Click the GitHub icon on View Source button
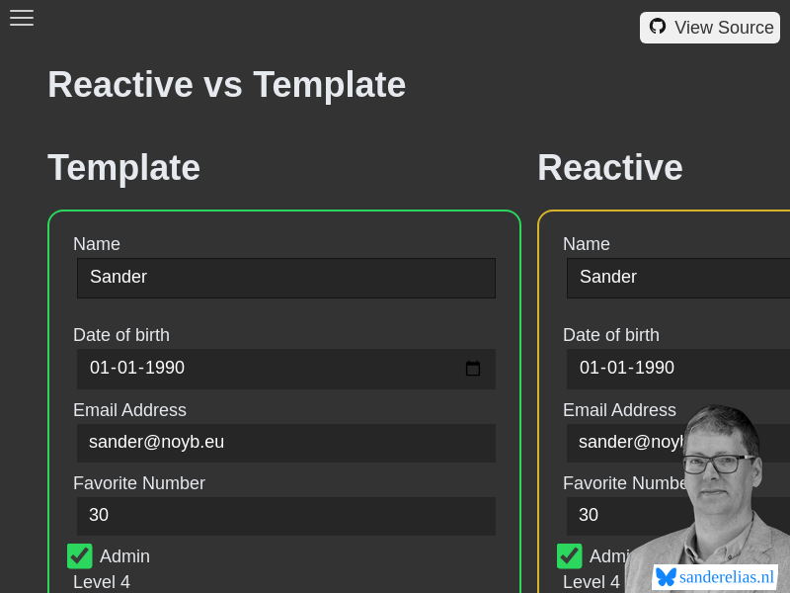790x593 pixels. tap(658, 27)
